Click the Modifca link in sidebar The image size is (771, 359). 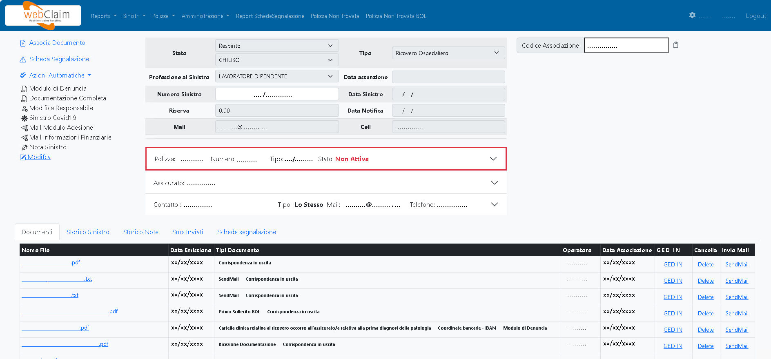pyautogui.click(x=39, y=157)
